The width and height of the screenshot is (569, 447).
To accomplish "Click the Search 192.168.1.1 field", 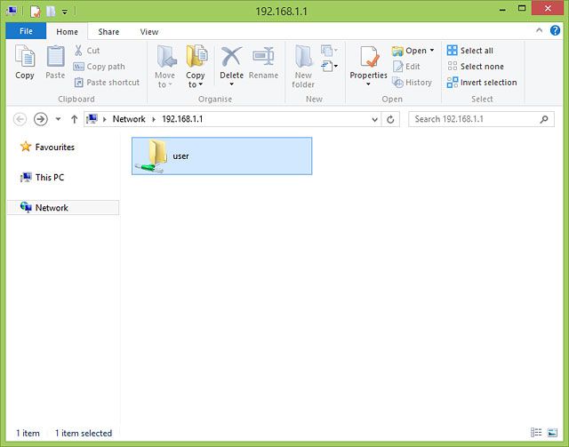I will (481, 119).
